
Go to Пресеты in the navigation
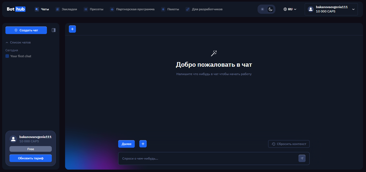(94, 9)
